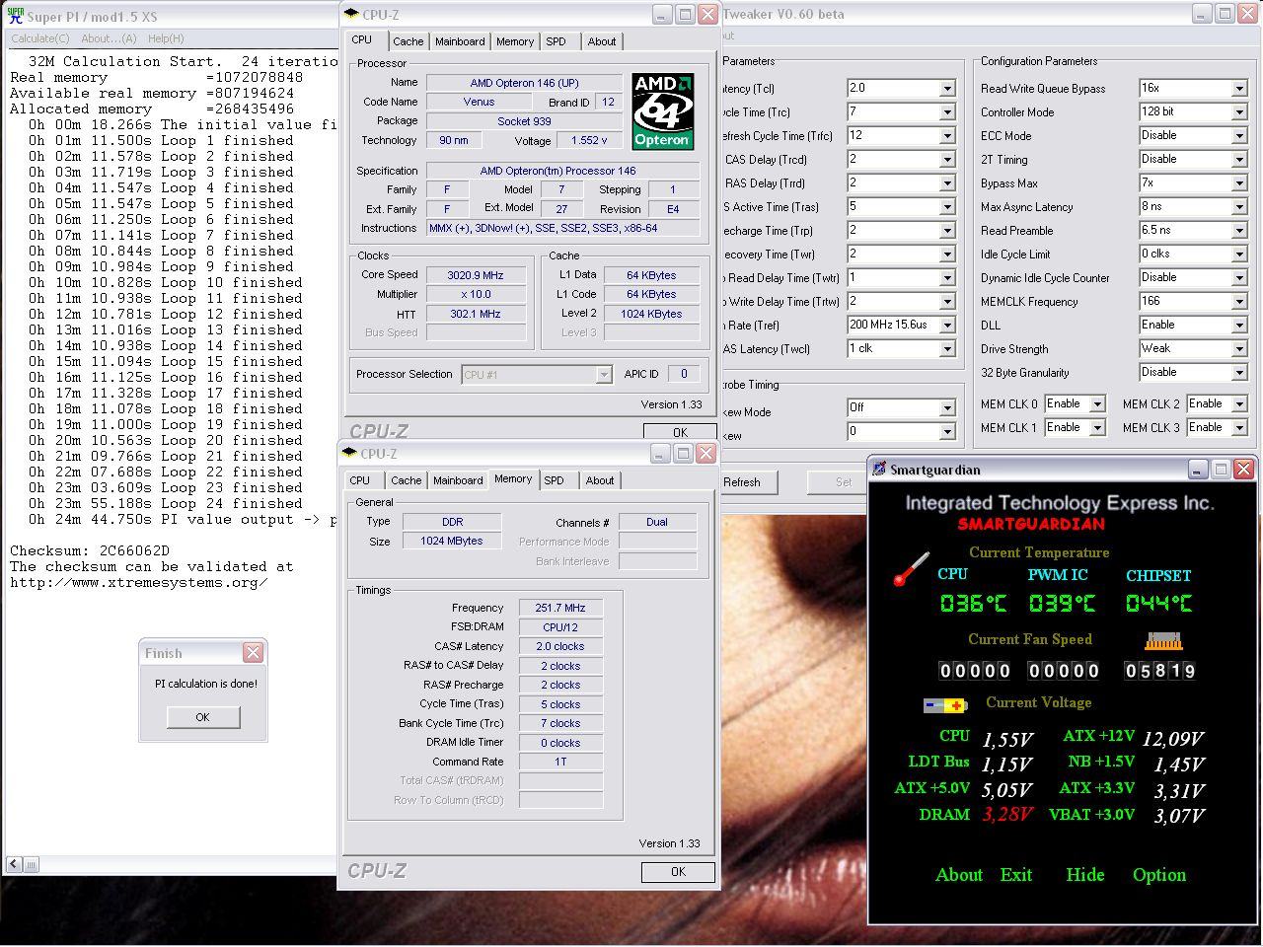Click the Loop 24 finished line
This screenshot has height=947, width=1263.
pos(166,503)
